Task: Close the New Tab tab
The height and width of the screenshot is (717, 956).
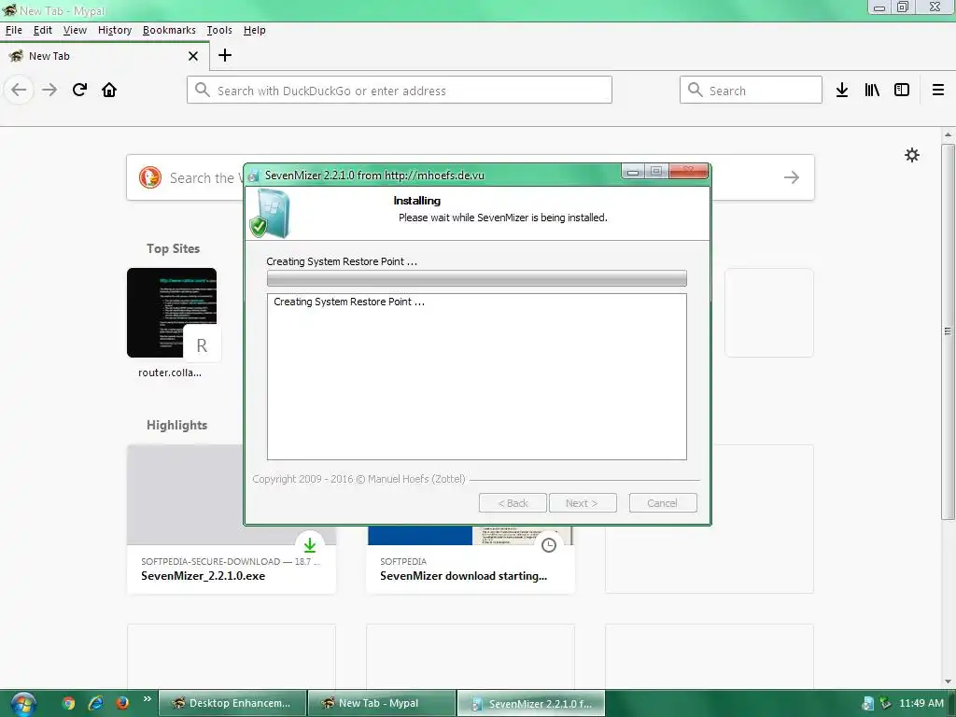Action: coord(193,56)
